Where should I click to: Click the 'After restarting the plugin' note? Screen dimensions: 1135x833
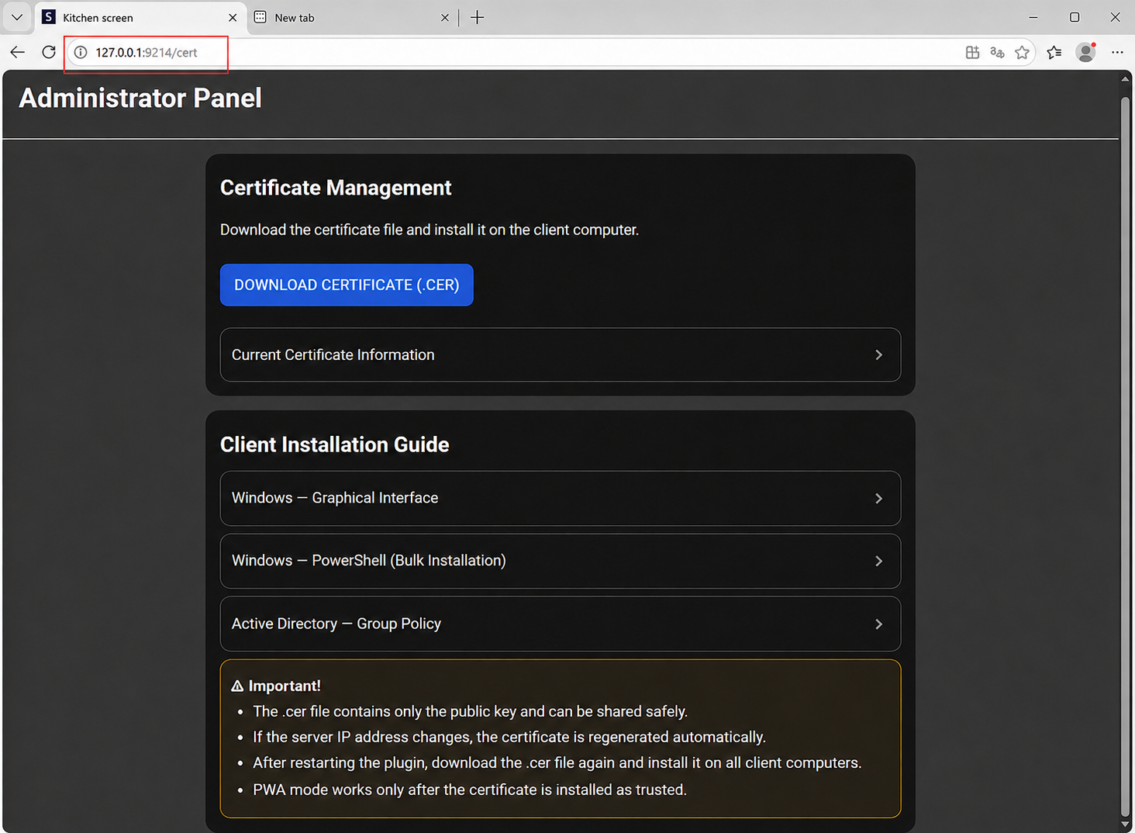tap(557, 762)
